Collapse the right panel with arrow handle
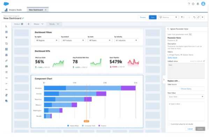This screenshot has width=209, height=139. click(164, 80)
